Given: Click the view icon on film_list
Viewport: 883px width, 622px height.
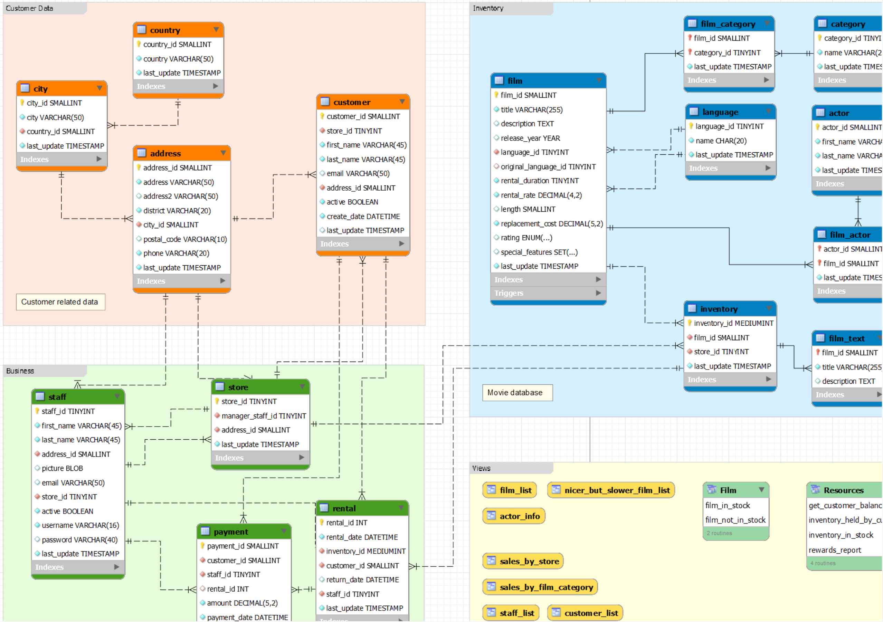Looking at the screenshot, I should coord(491,490).
